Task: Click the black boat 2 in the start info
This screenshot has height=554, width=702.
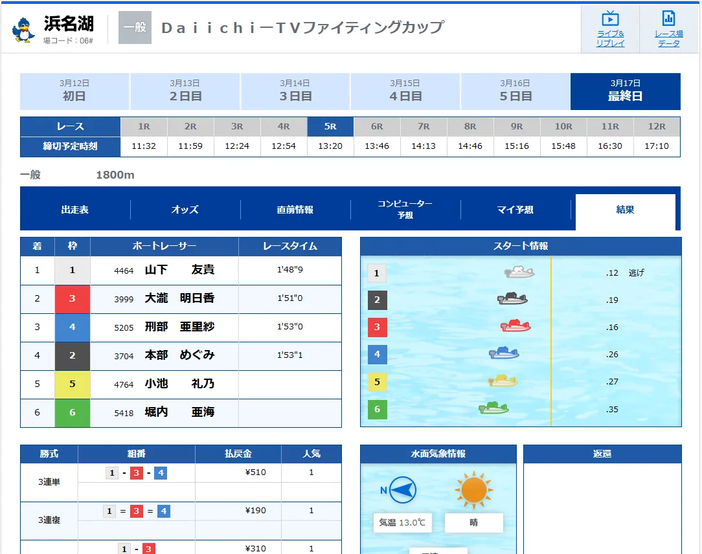Action: pos(512,299)
